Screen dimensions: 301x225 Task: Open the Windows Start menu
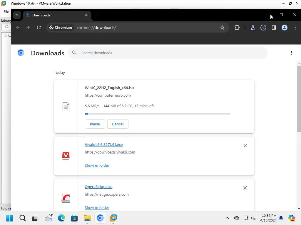tap(9, 218)
